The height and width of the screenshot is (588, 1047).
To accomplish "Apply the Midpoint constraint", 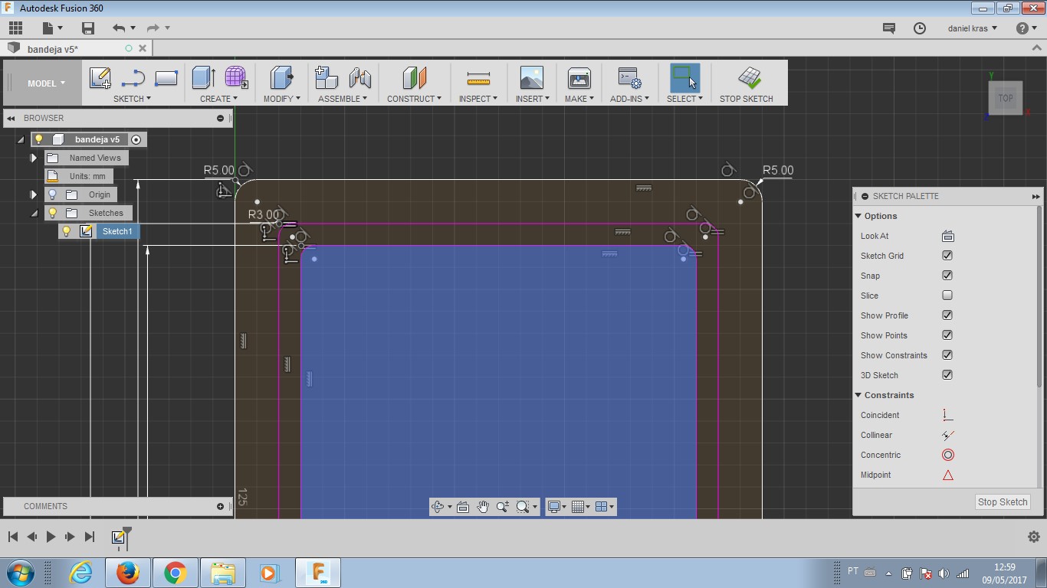I will 947,475.
